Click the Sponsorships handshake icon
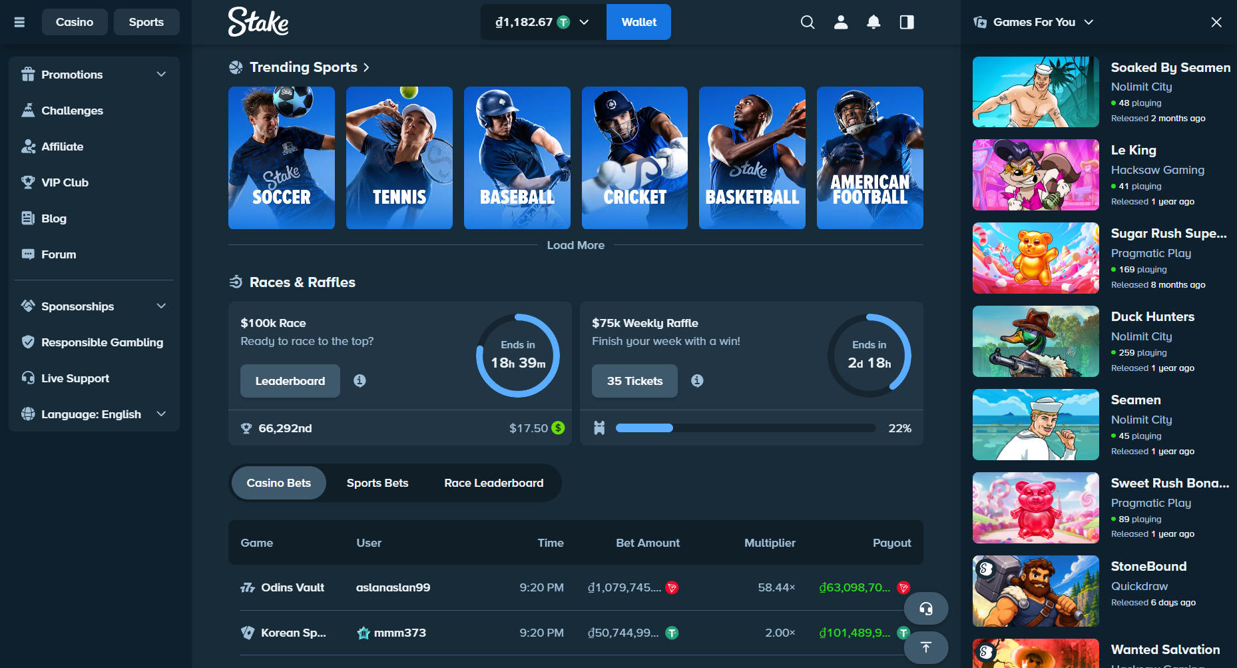The image size is (1237, 668). (28, 306)
